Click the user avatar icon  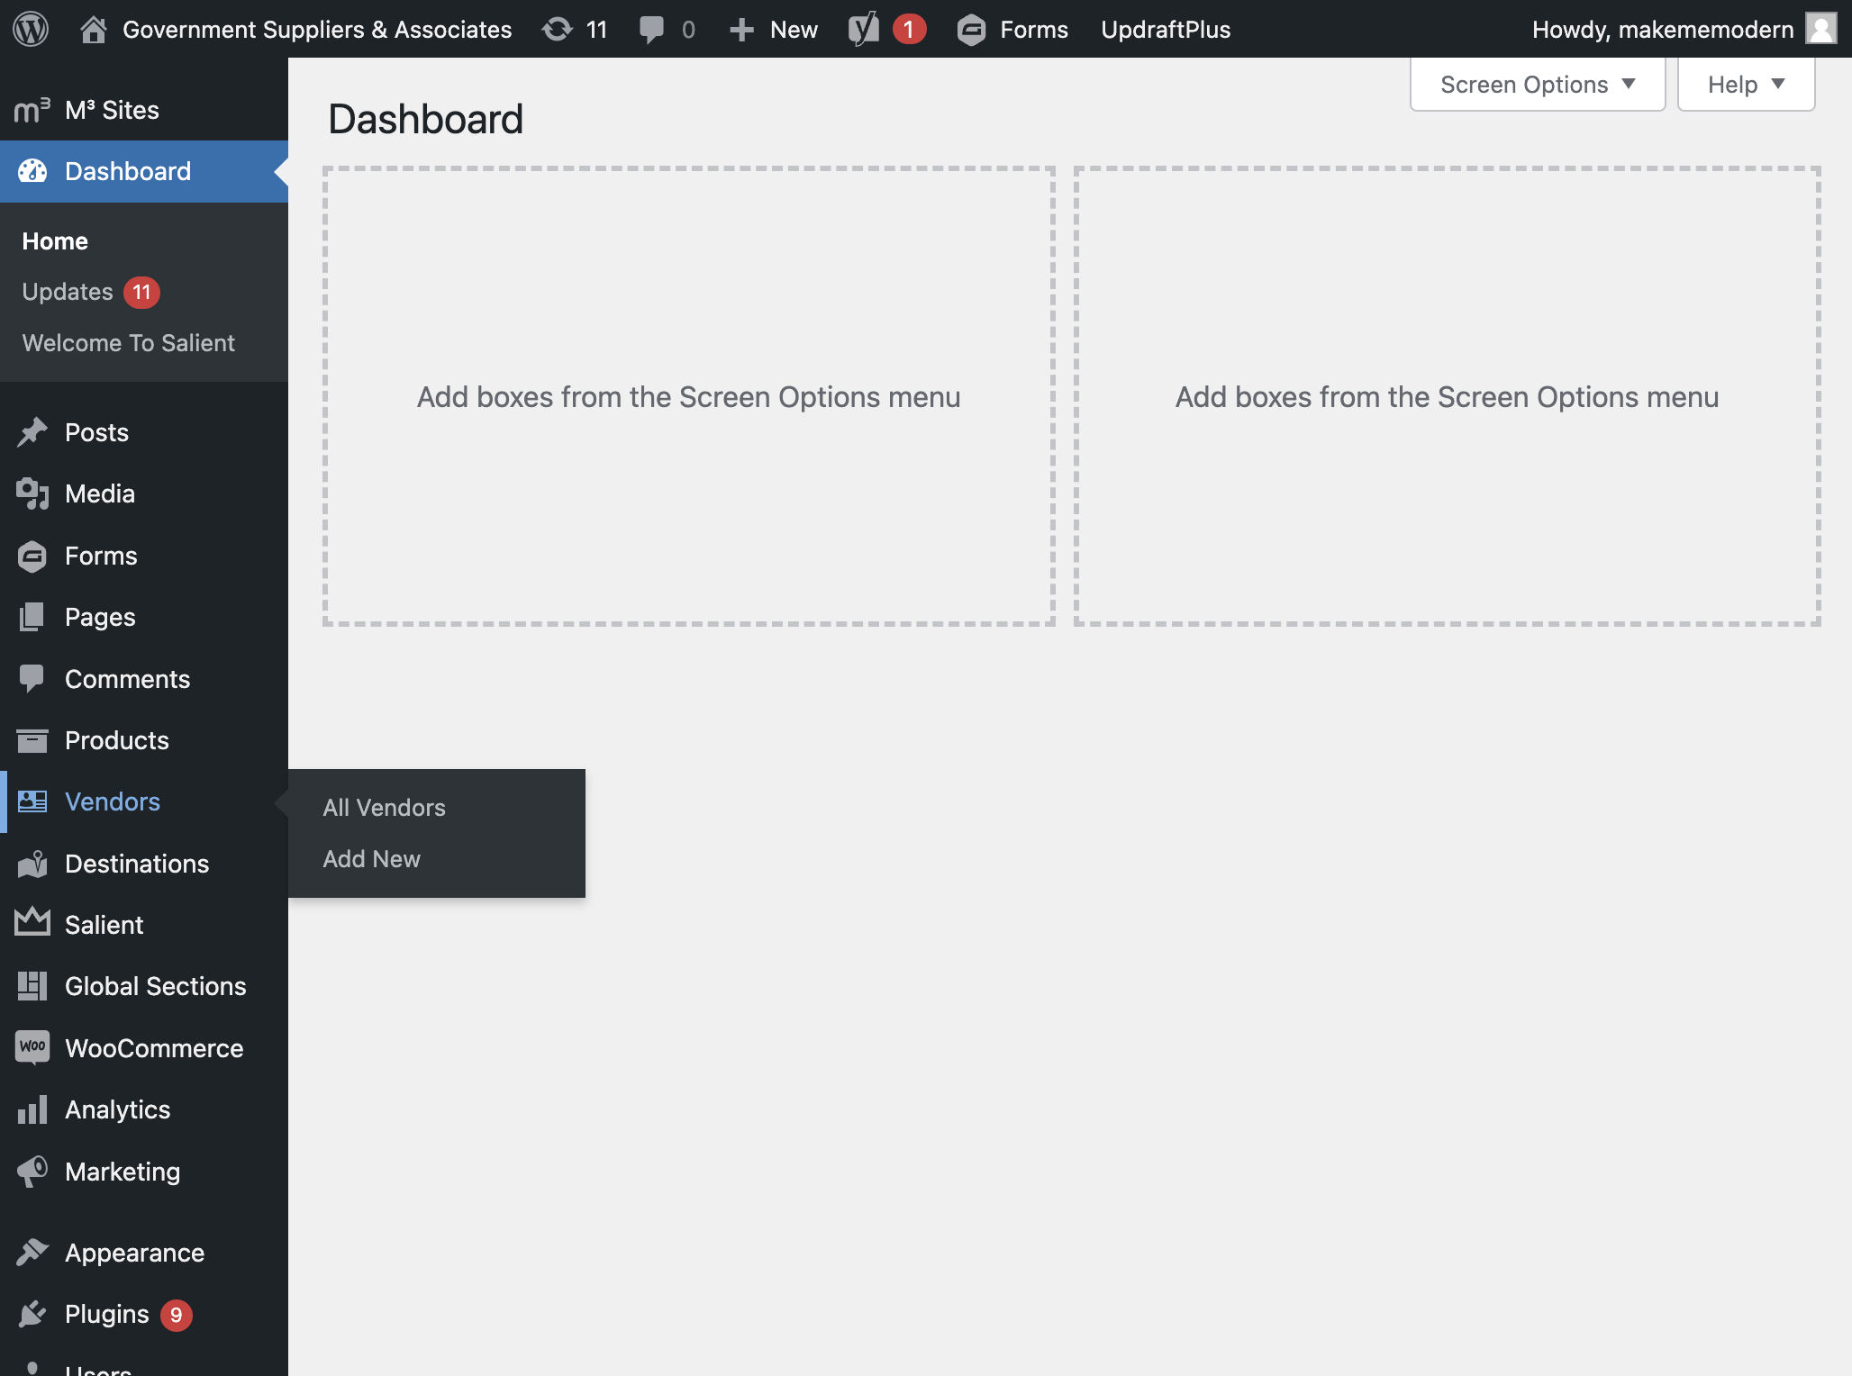[x=1821, y=29]
